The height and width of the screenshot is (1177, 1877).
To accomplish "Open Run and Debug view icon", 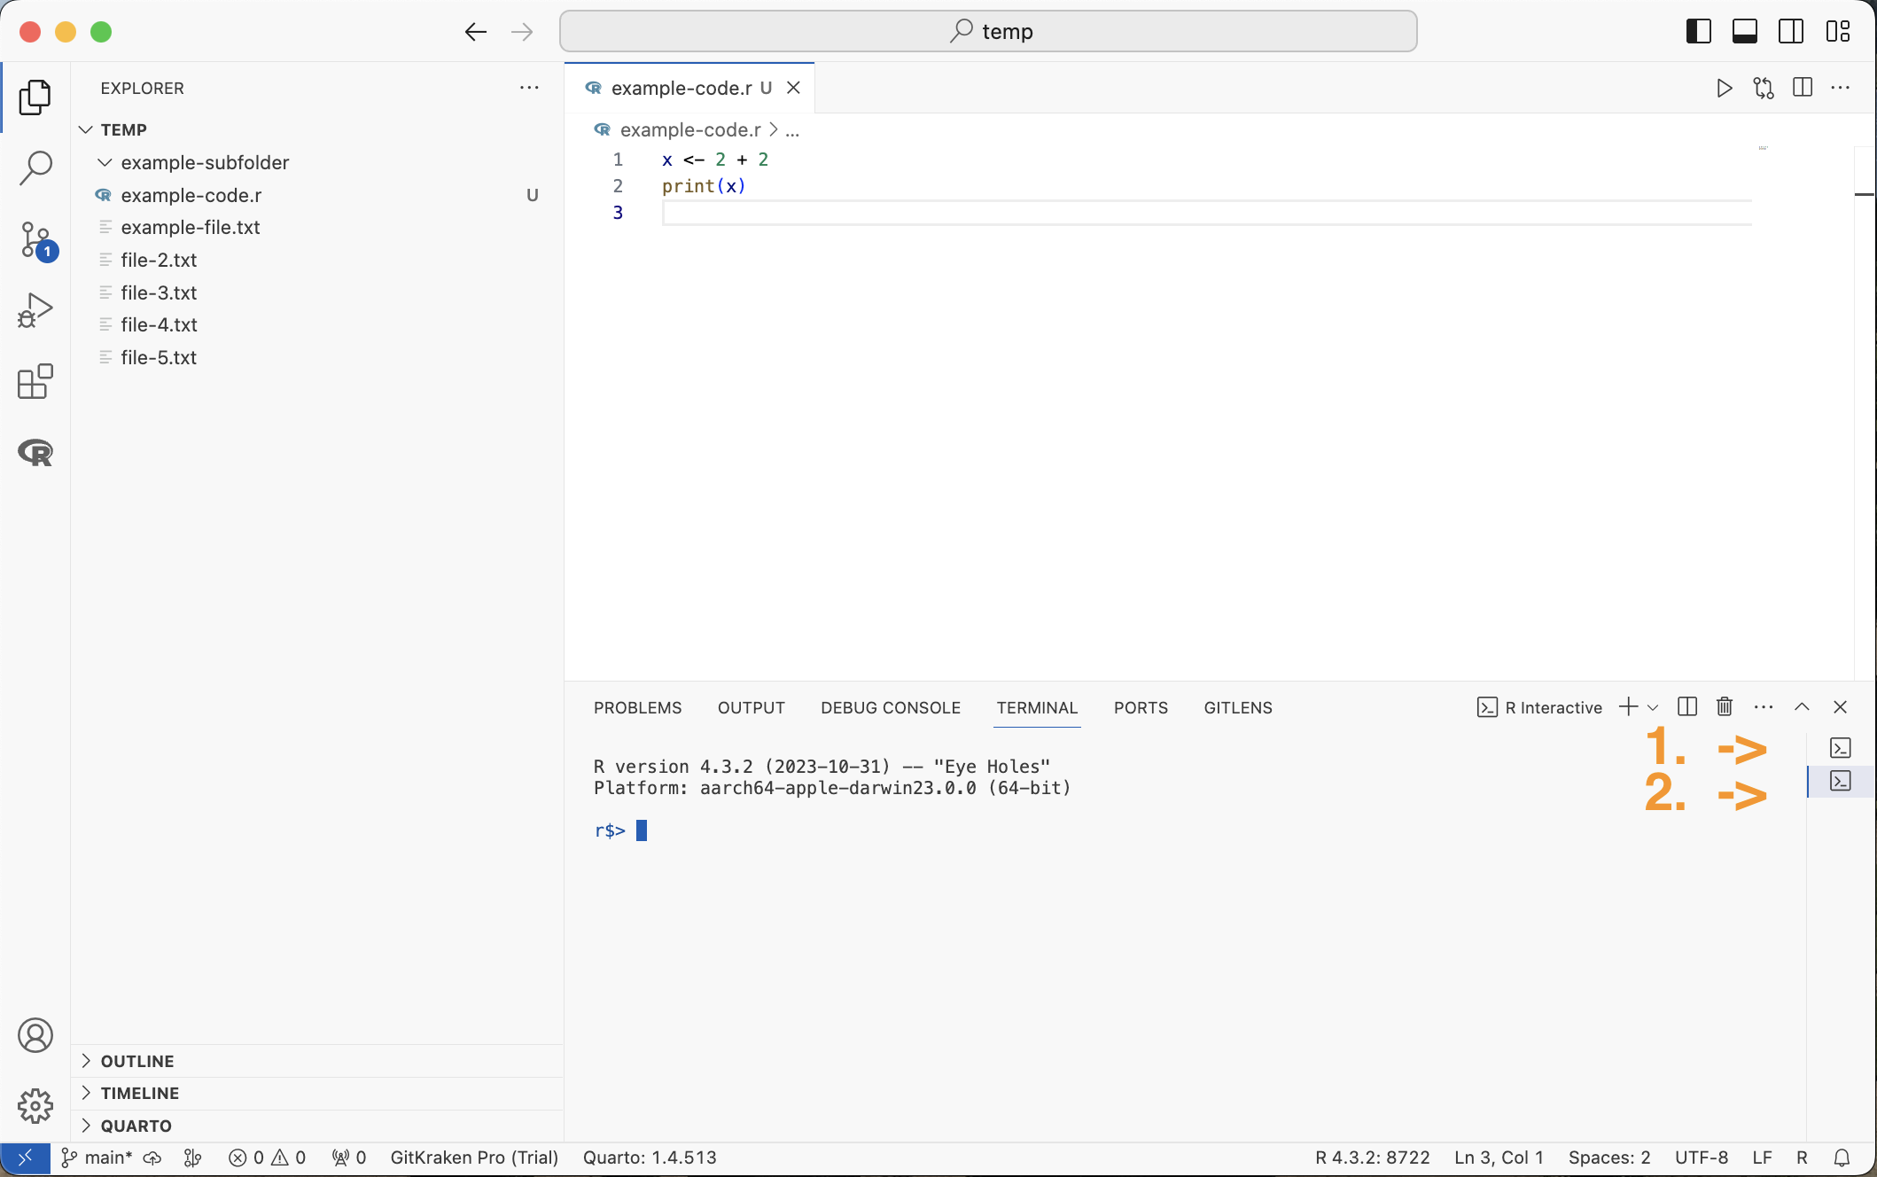I will coord(35,310).
